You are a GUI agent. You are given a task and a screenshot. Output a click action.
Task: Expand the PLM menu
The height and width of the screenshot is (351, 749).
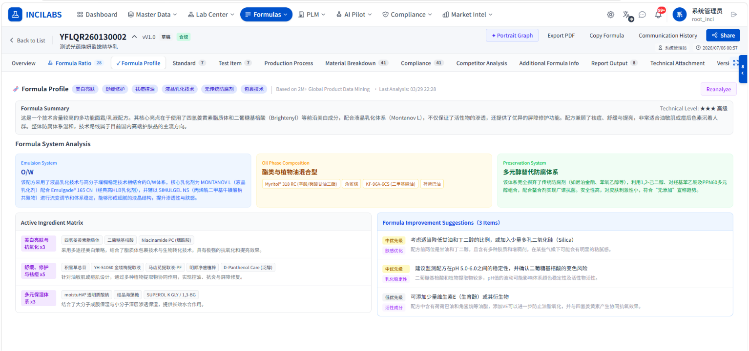click(312, 15)
